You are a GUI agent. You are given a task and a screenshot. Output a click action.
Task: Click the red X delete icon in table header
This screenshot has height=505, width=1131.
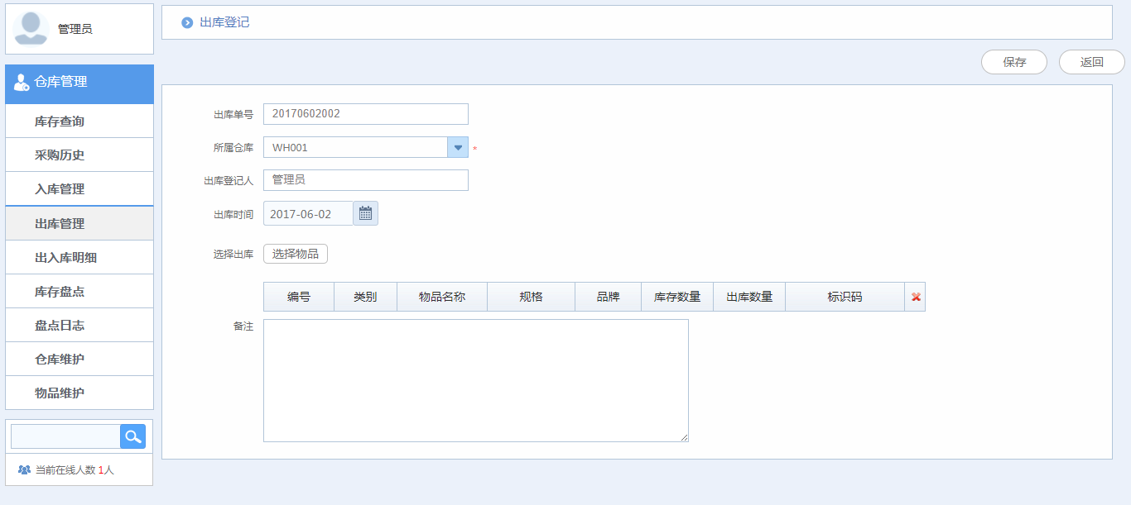point(916,296)
